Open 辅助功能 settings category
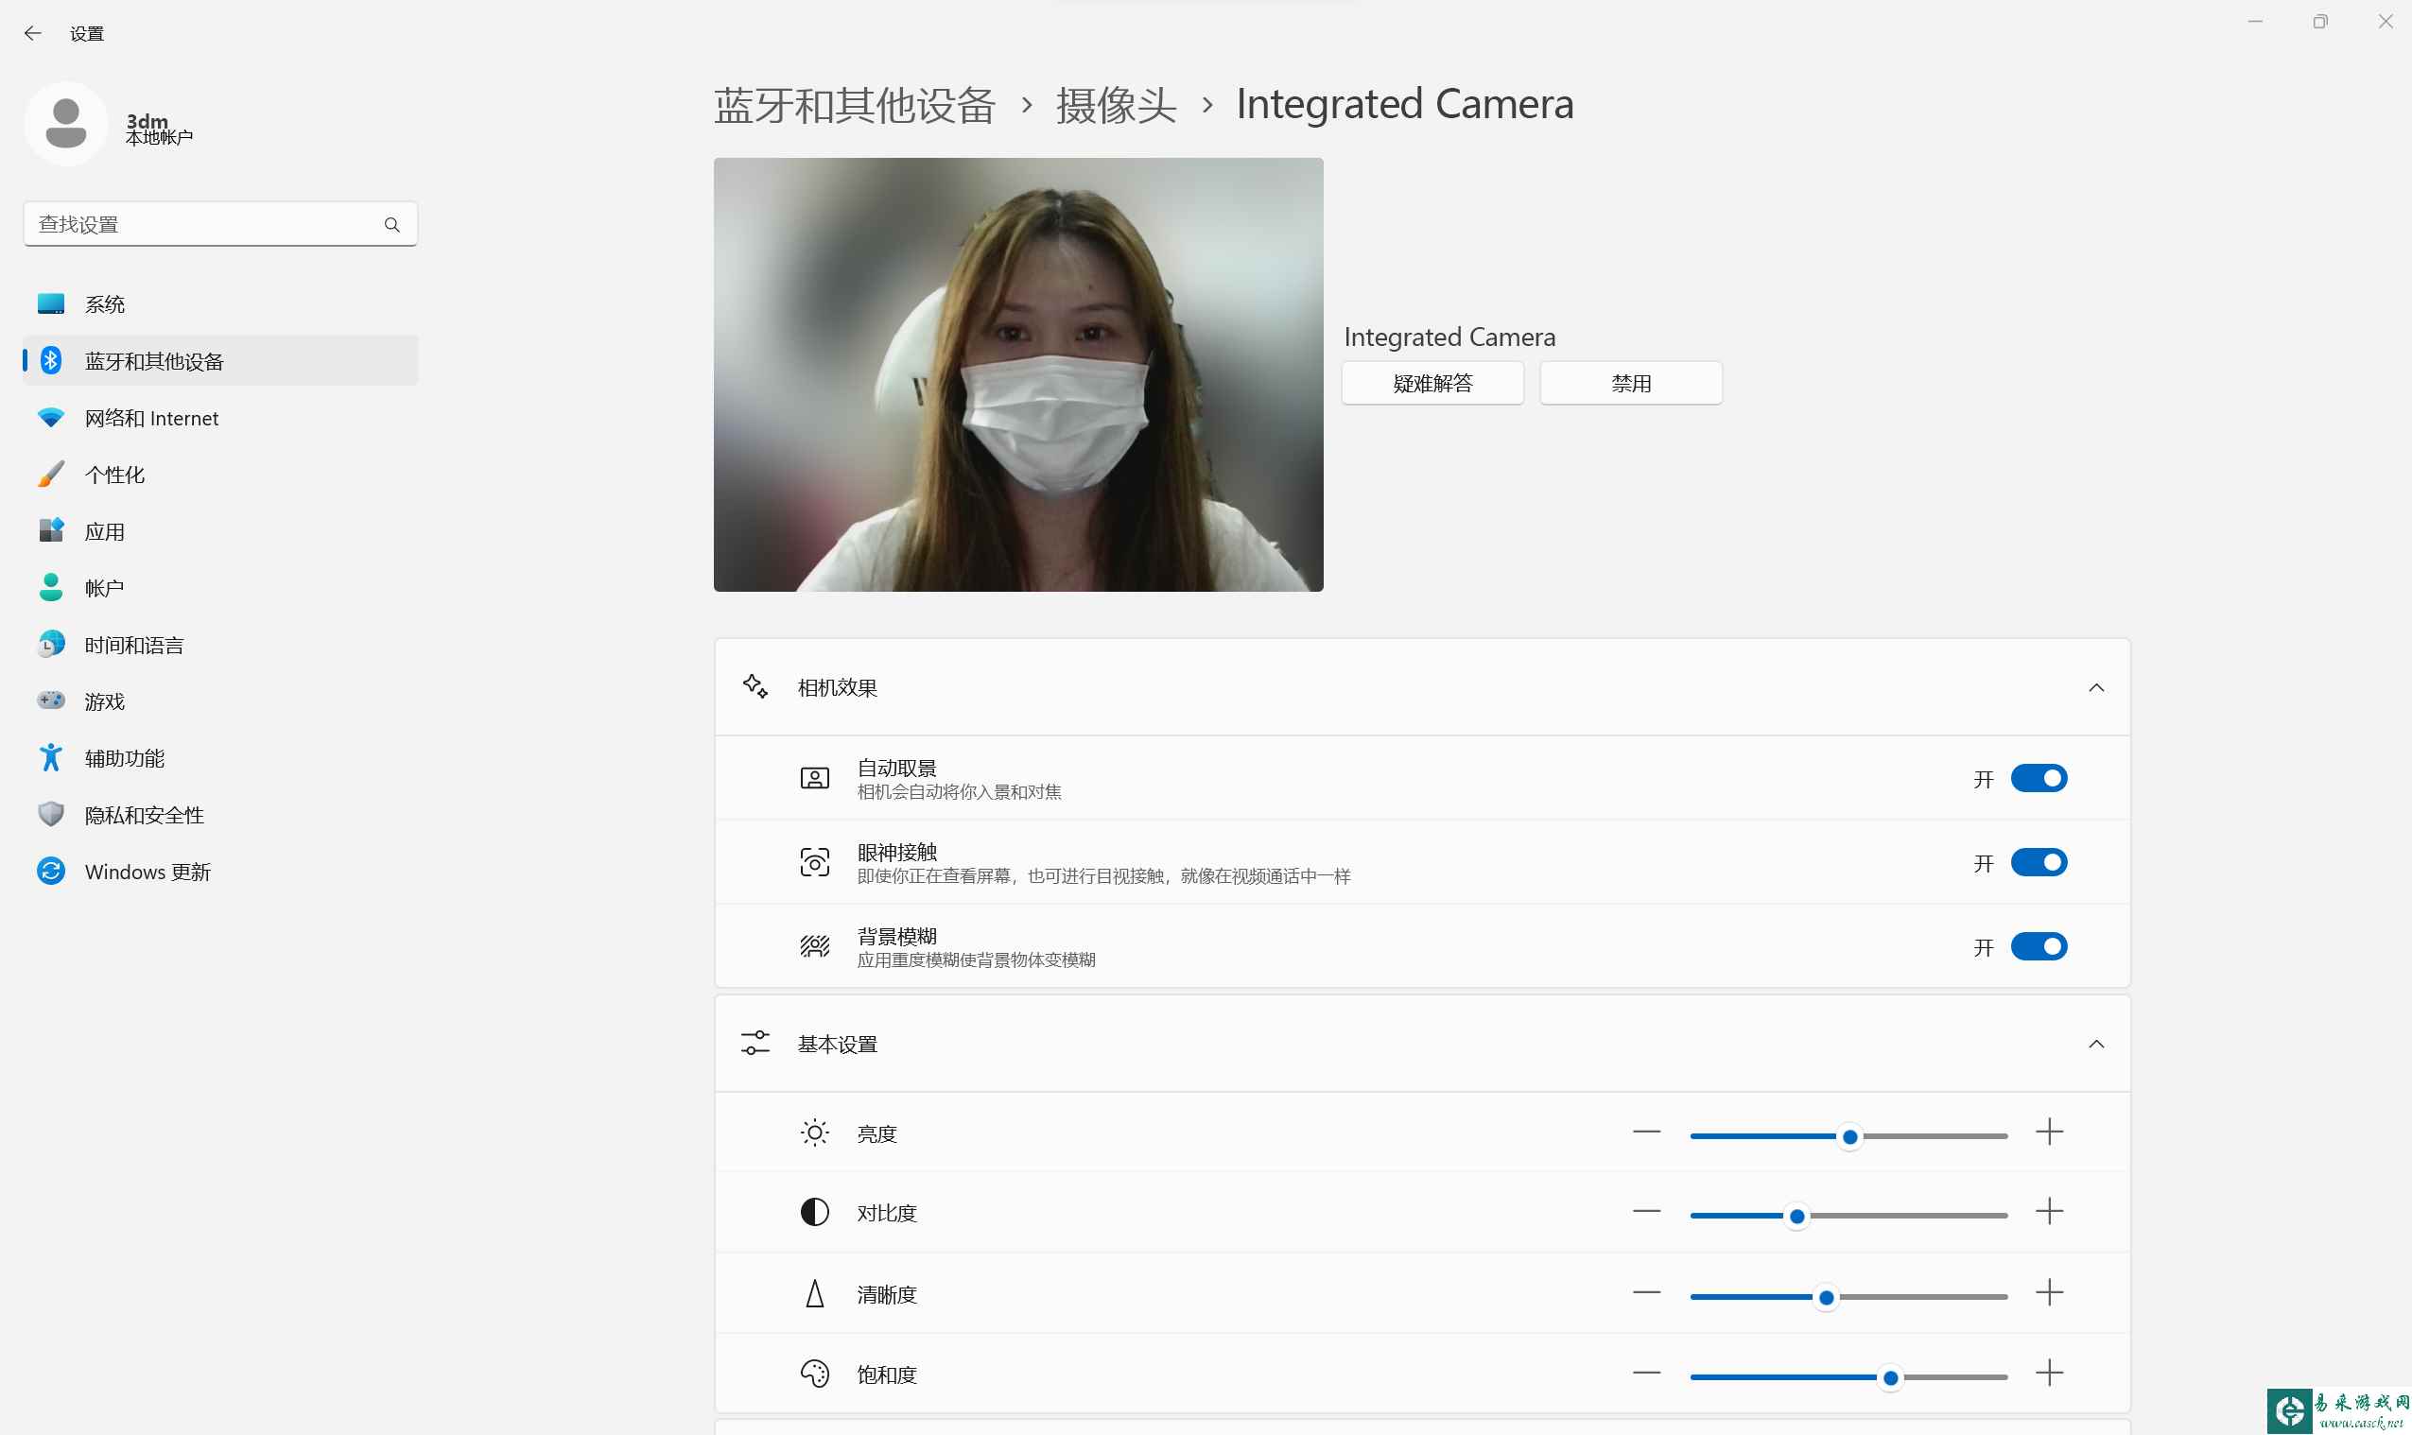The image size is (2412, 1435). (x=220, y=757)
